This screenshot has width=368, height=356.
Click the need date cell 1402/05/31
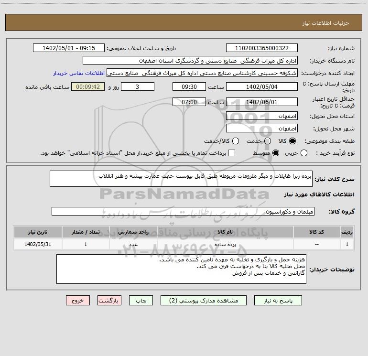tap(38, 244)
